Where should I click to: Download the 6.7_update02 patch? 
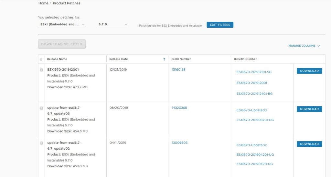[x=309, y=144]
